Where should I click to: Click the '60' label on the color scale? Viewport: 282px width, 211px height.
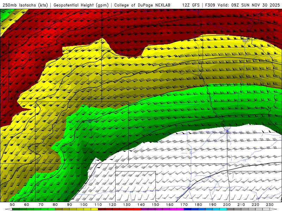click(x=27, y=205)
